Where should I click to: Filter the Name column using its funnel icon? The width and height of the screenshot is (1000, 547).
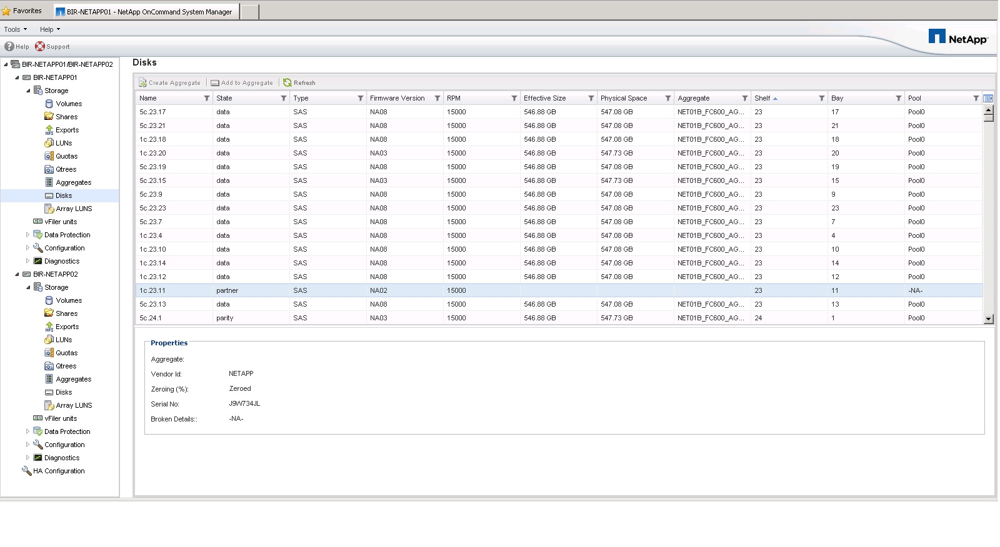(x=207, y=98)
